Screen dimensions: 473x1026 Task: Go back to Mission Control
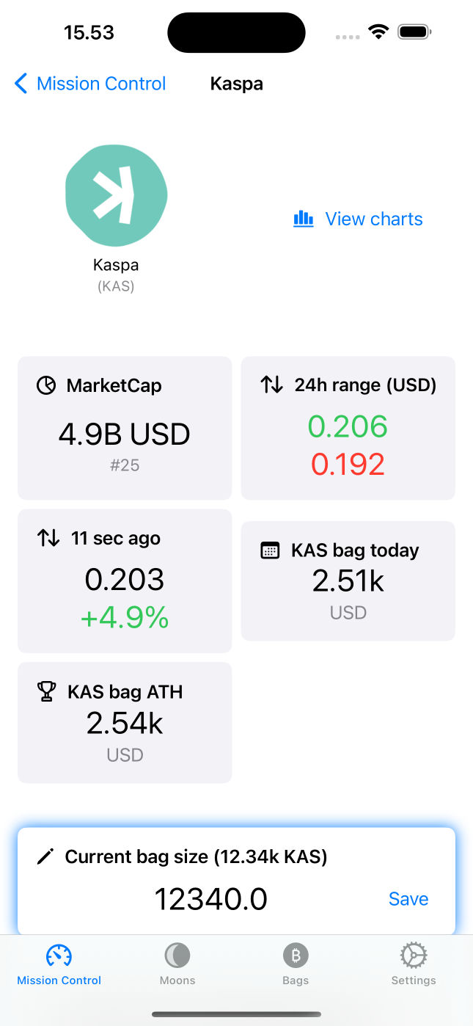point(90,84)
